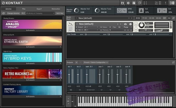Close the instrument header with X button

pyautogui.click(x=170, y=23)
